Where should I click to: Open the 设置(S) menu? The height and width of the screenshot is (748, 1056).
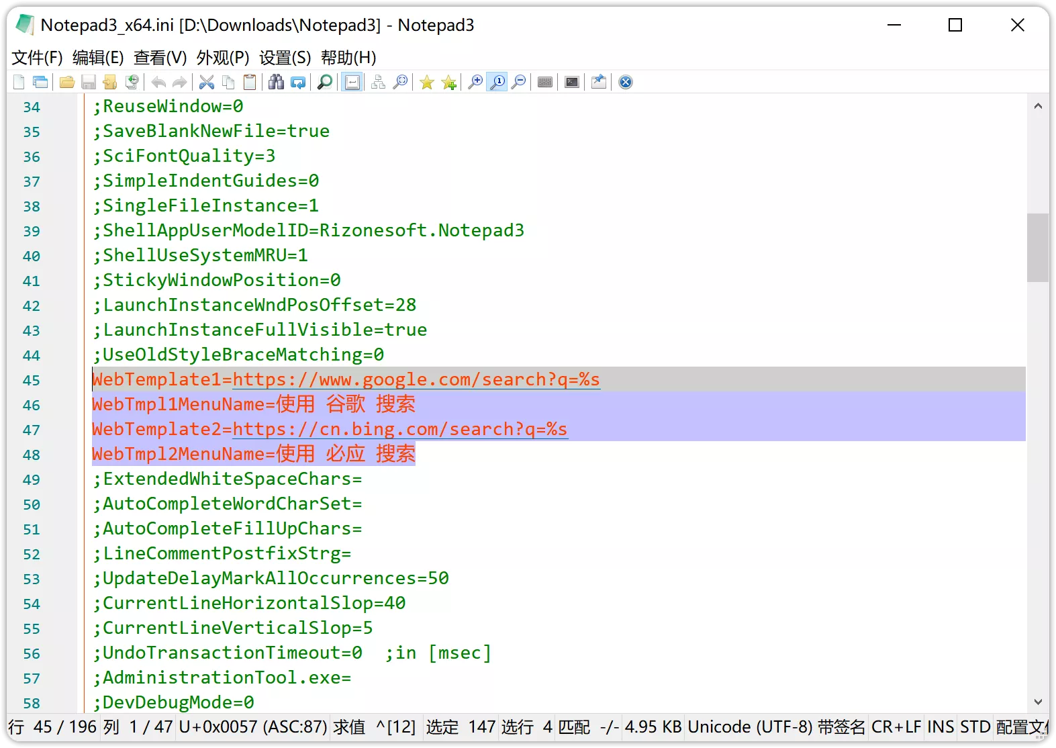tap(285, 58)
